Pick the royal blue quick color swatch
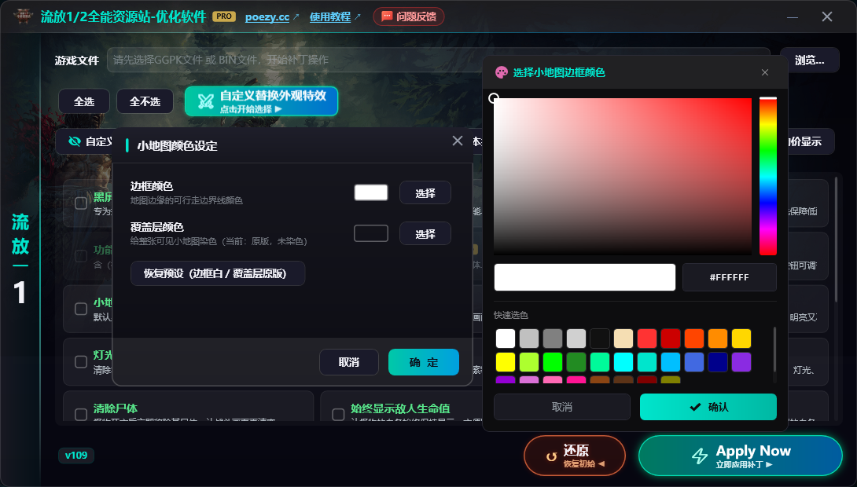 [694, 362]
